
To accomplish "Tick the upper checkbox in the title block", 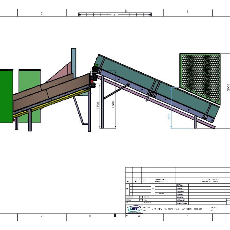I will click(x=141, y=197).
